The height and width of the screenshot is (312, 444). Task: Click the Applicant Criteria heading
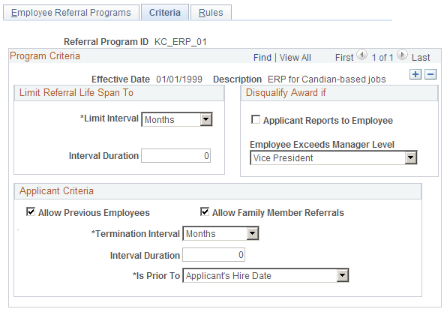click(x=56, y=190)
